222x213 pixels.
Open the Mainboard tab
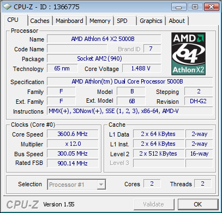pyautogui.click(x=69, y=21)
